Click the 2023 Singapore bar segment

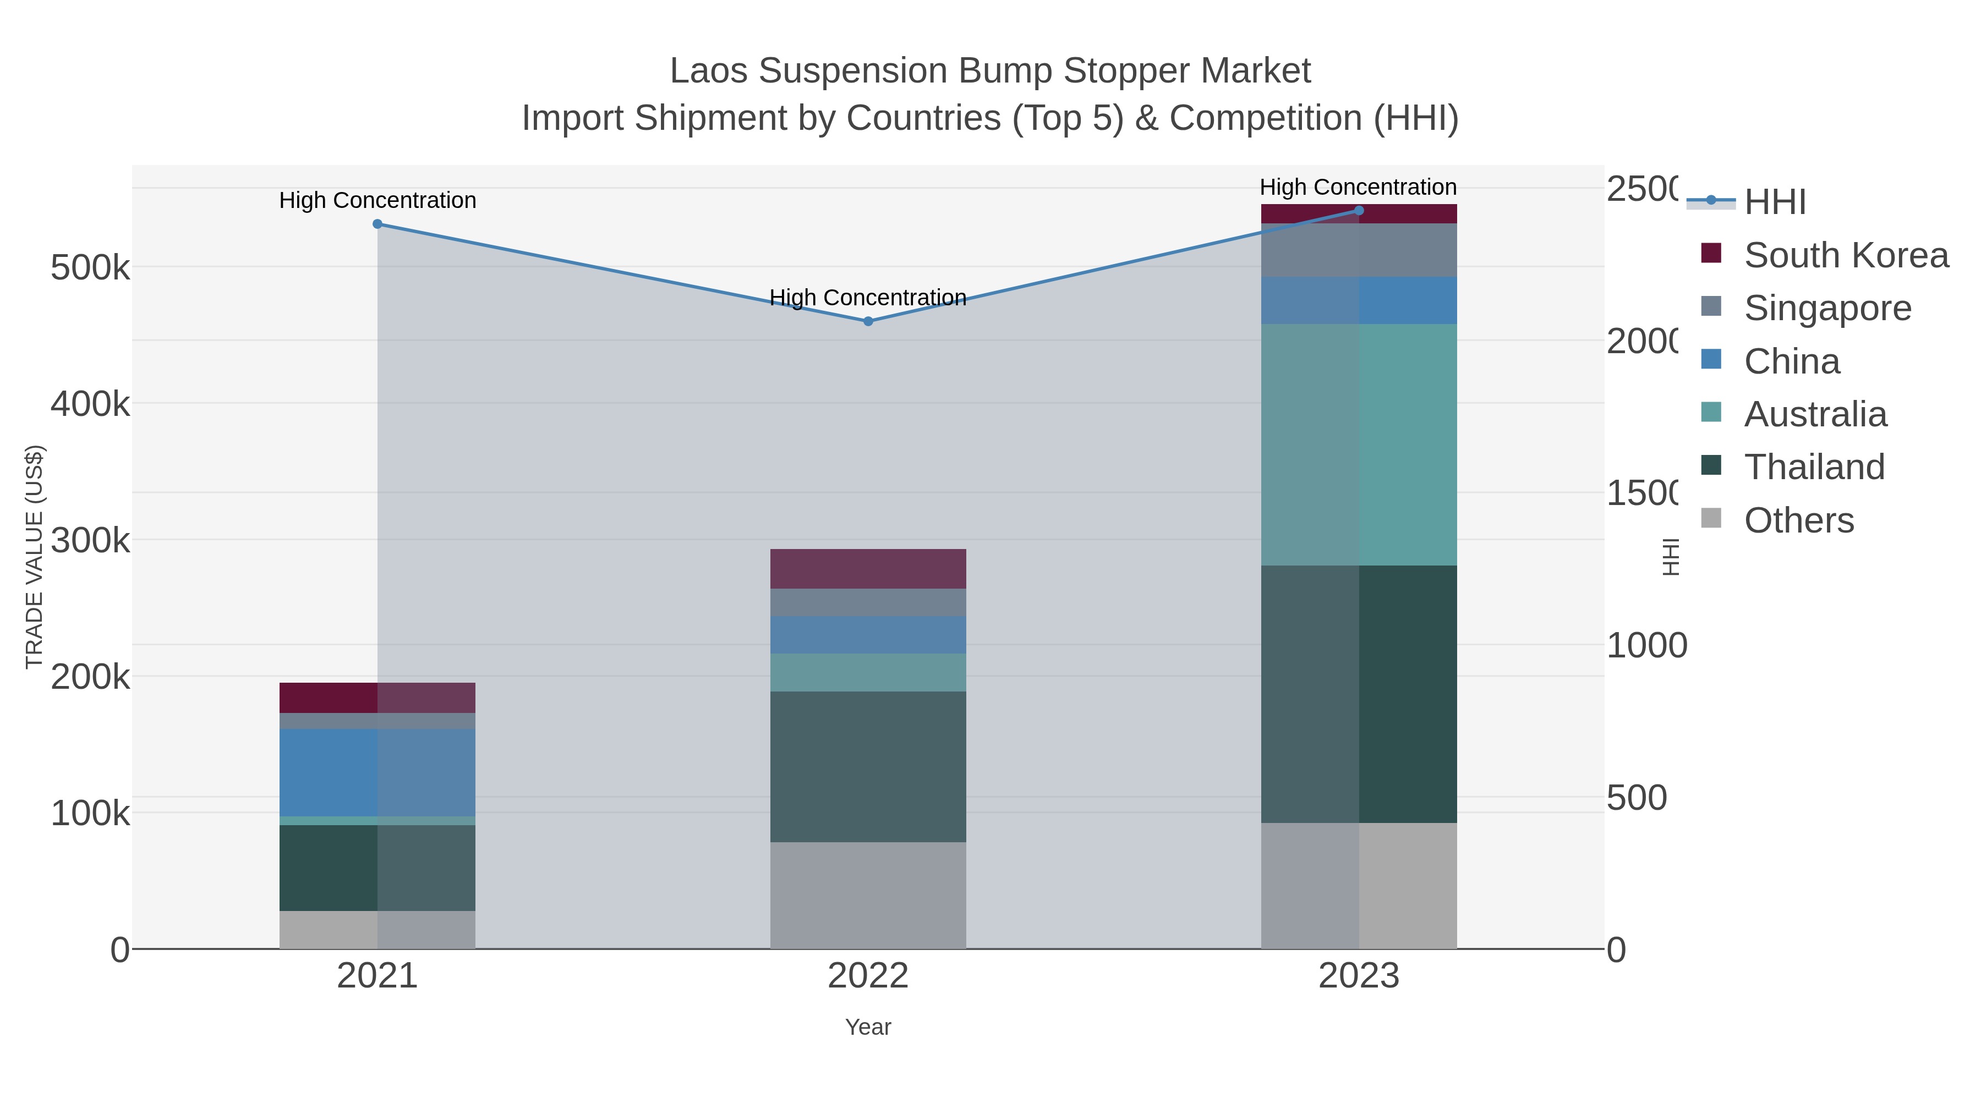pos(1359,250)
